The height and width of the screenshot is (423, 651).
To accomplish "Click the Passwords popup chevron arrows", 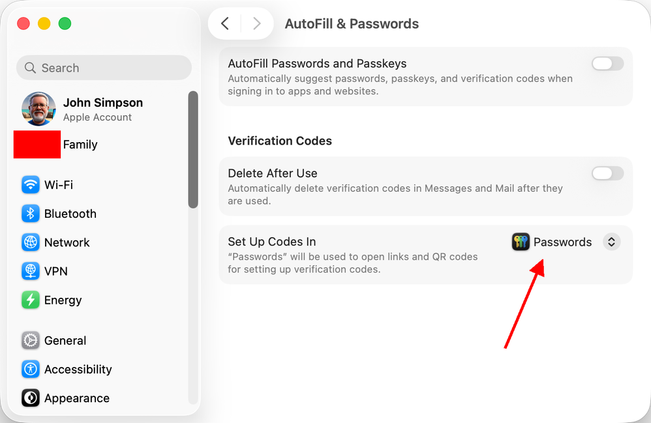I will coord(611,242).
